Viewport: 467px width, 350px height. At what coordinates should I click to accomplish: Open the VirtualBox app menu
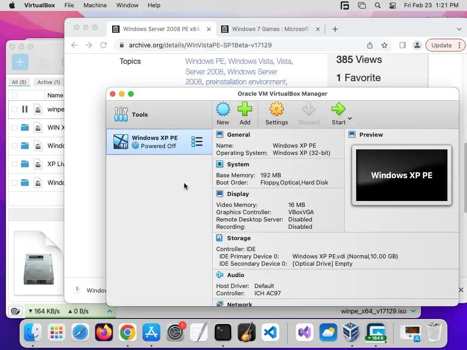click(x=39, y=5)
